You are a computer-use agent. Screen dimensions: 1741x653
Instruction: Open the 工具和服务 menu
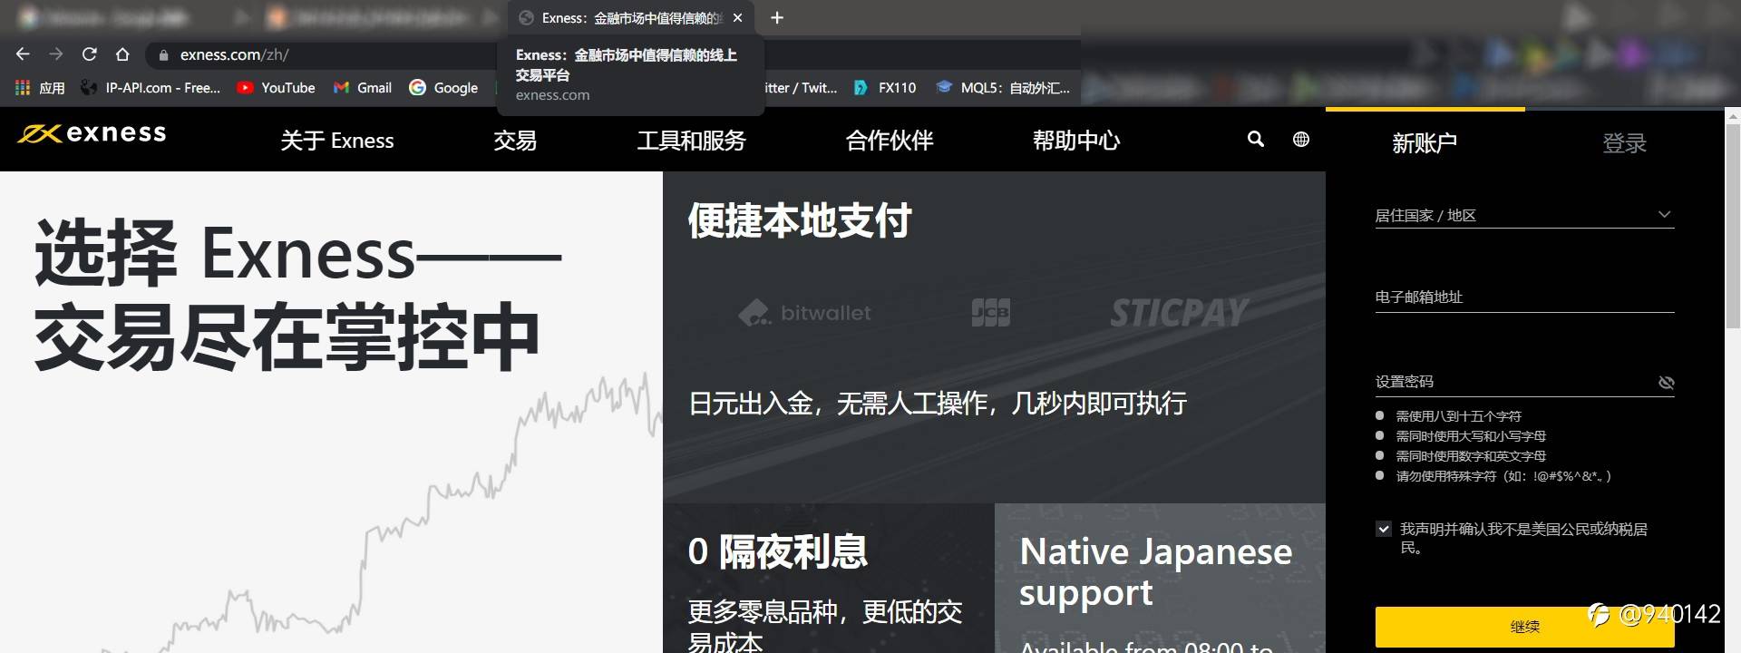691,141
